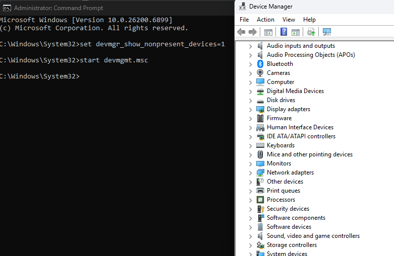Select the Processors entry
Viewport: 394px width, 256px height.
(x=280, y=200)
